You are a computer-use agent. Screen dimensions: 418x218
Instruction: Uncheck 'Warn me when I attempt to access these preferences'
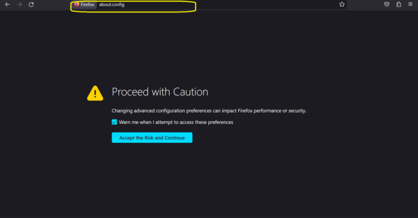(x=115, y=122)
